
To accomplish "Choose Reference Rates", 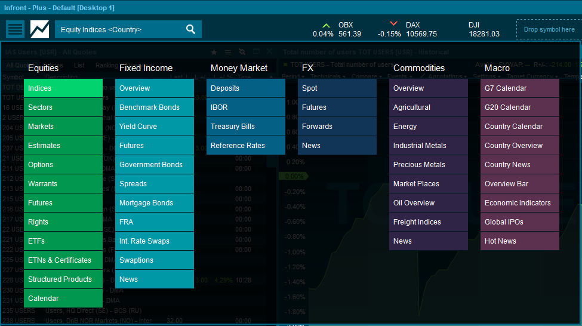I will 246,146.
